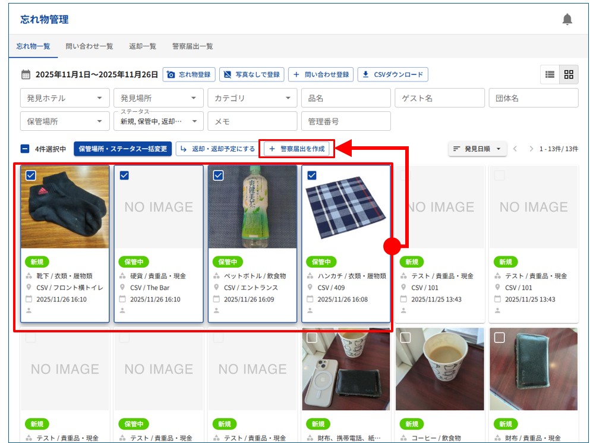This screenshot has width=590, height=443.
Task: Click the date range 2025年11月1日〜2025年11月26日
Action: point(97,74)
